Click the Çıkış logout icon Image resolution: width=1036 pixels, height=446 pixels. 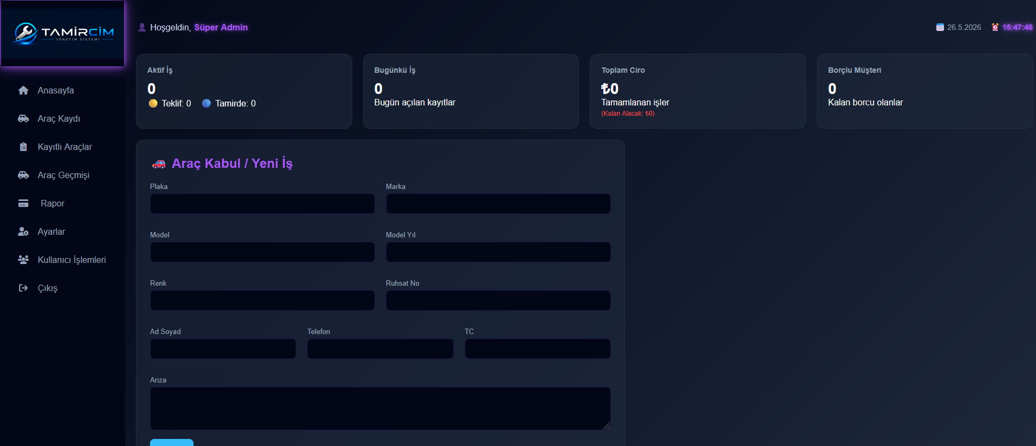[23, 288]
